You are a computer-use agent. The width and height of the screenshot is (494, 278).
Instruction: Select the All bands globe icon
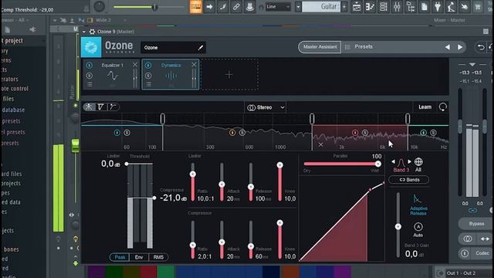(x=418, y=164)
